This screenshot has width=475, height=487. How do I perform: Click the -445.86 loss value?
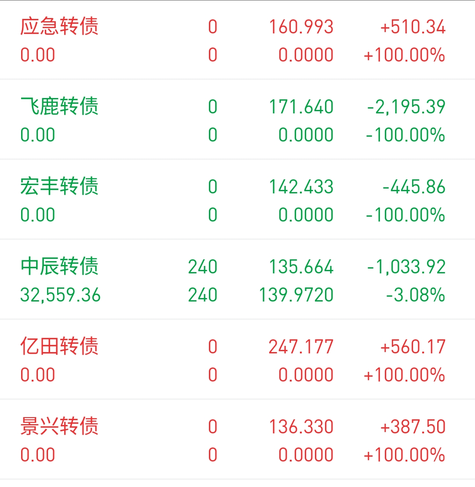(414, 187)
